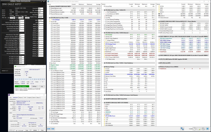Click the TestMem5 title bar icon
This screenshot has height=132, width=211.
coord(15,66)
